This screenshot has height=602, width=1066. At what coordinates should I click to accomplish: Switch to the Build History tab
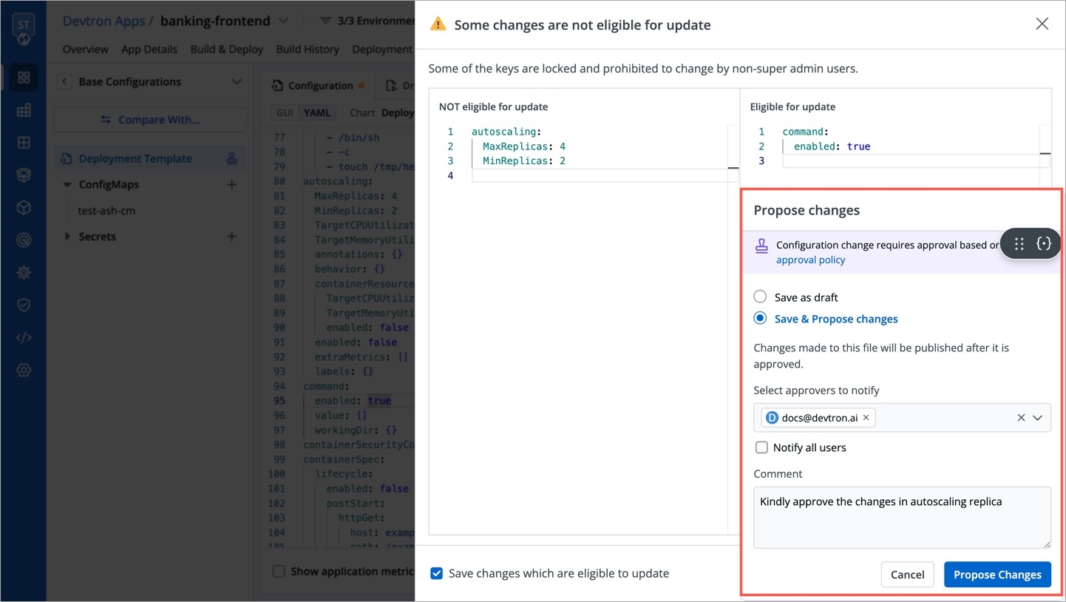point(308,50)
